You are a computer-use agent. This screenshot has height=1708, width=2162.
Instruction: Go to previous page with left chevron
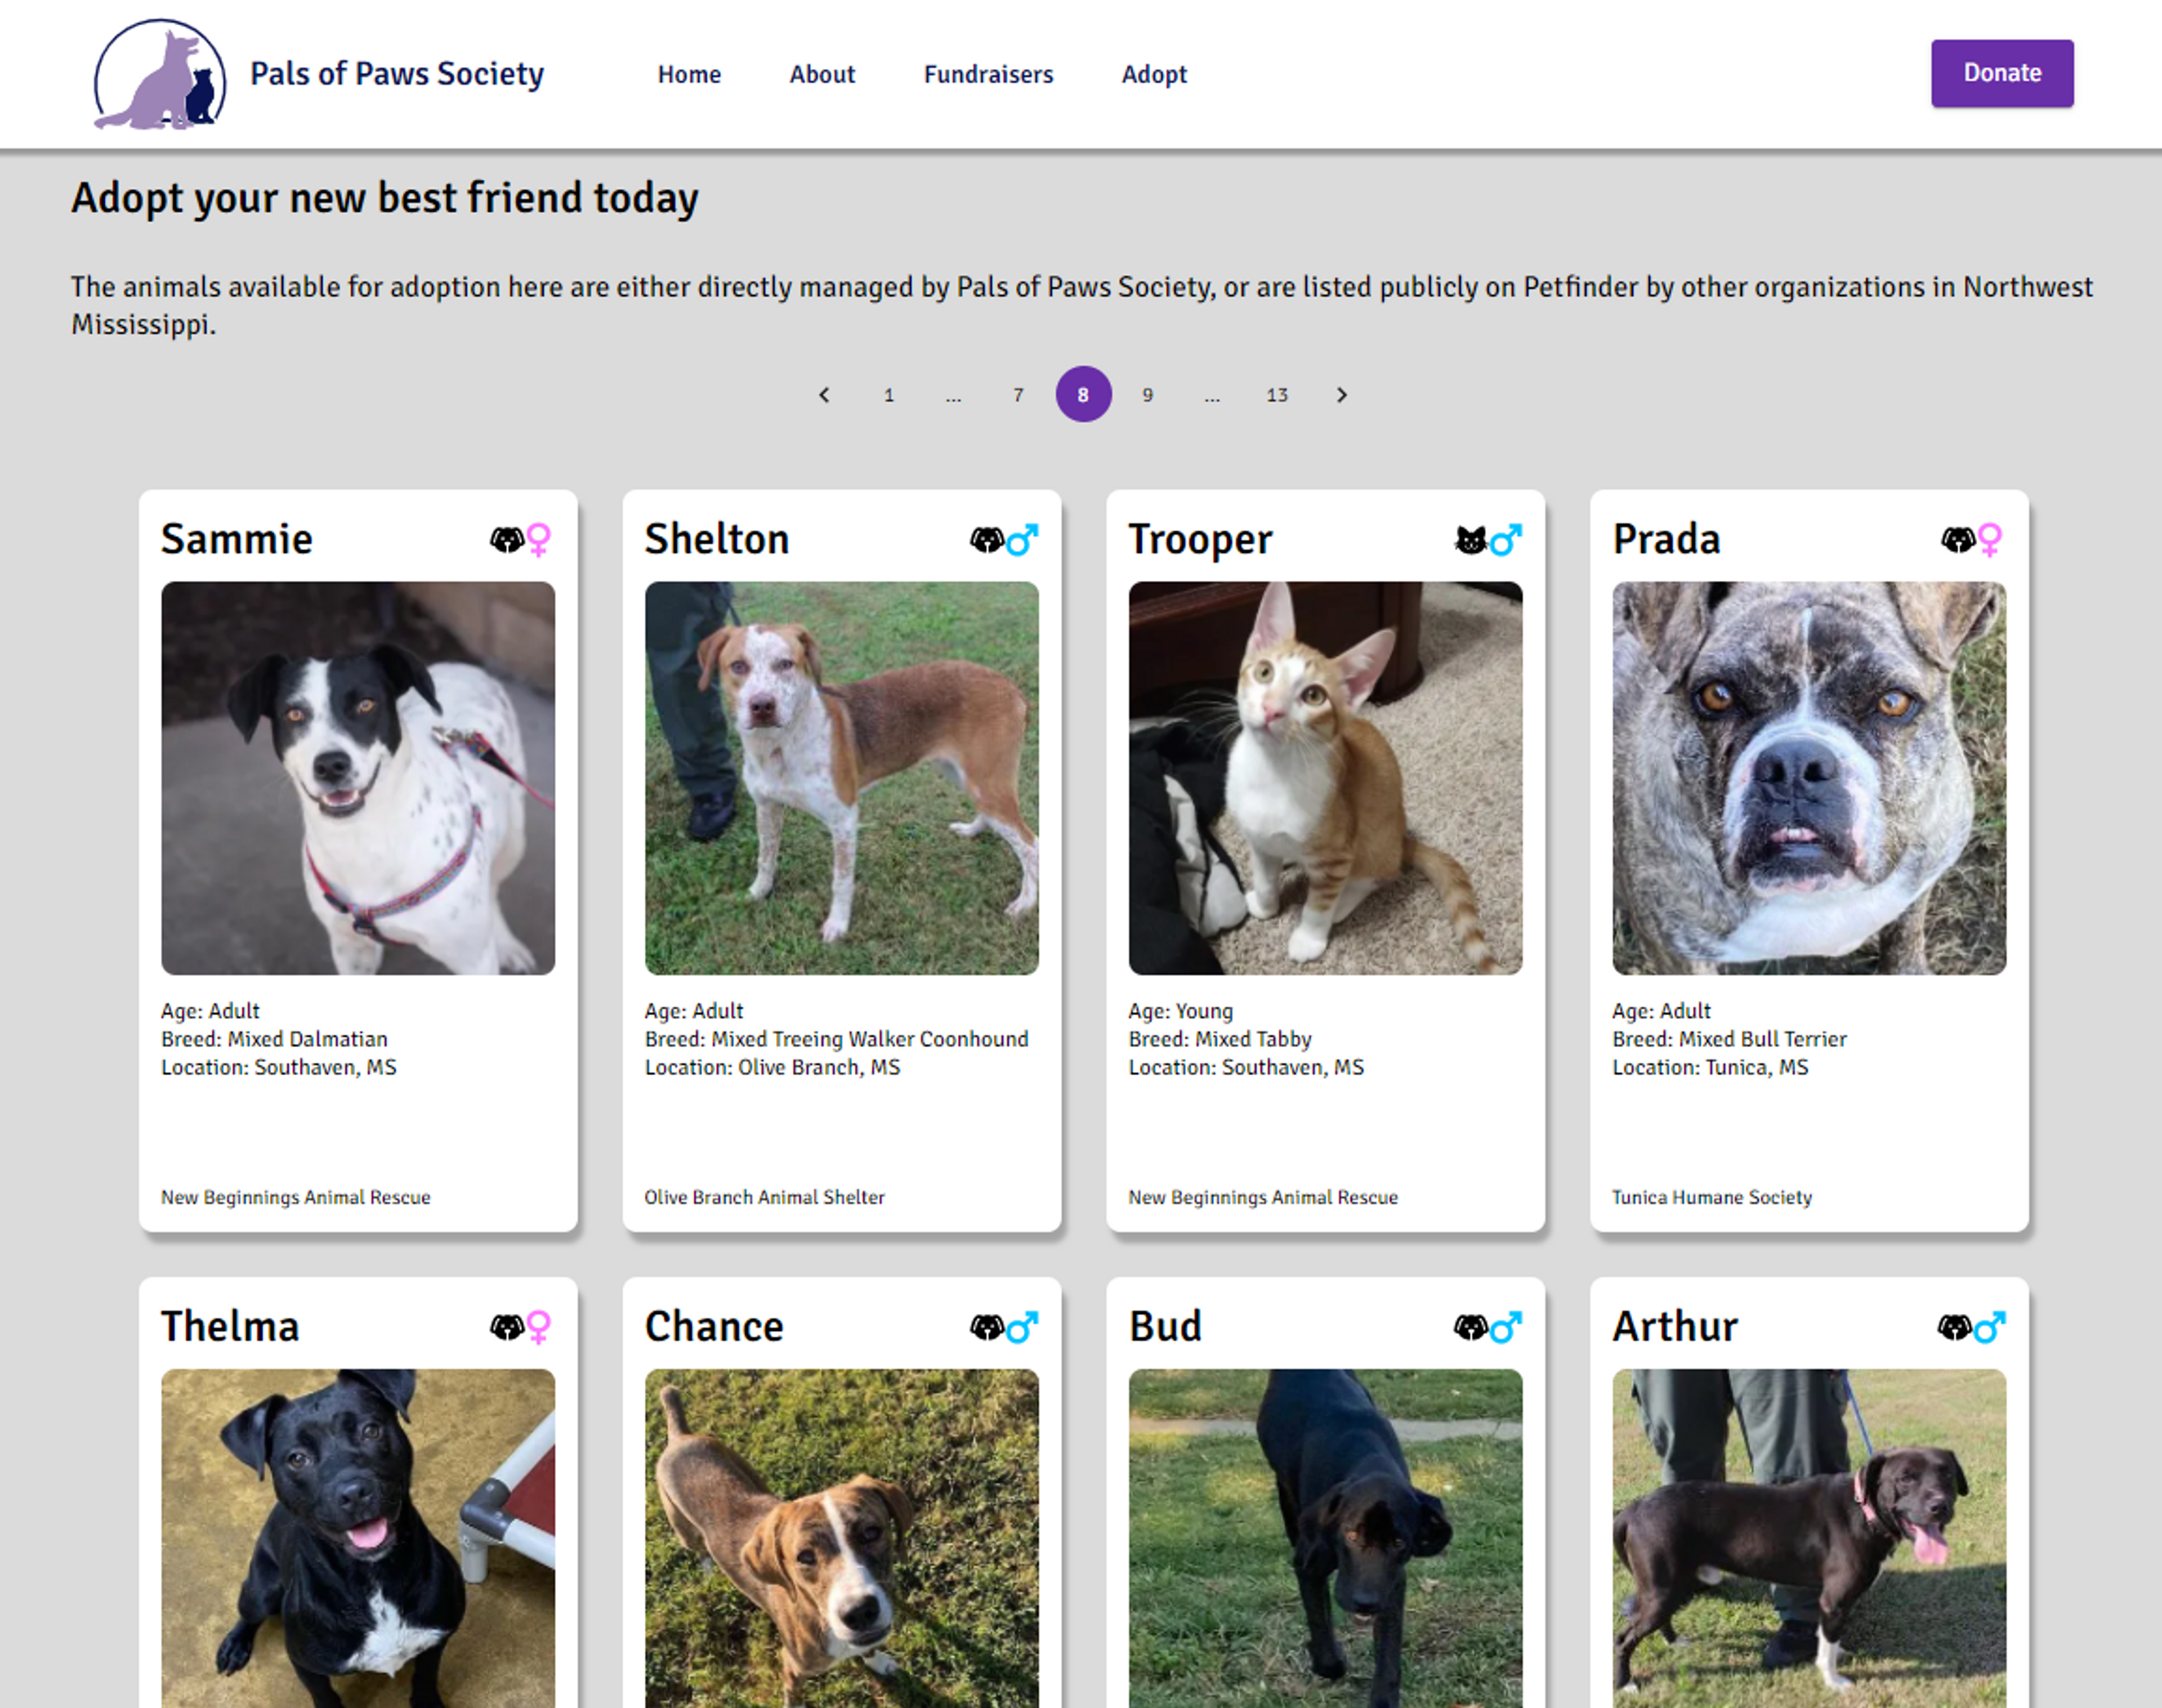point(824,395)
